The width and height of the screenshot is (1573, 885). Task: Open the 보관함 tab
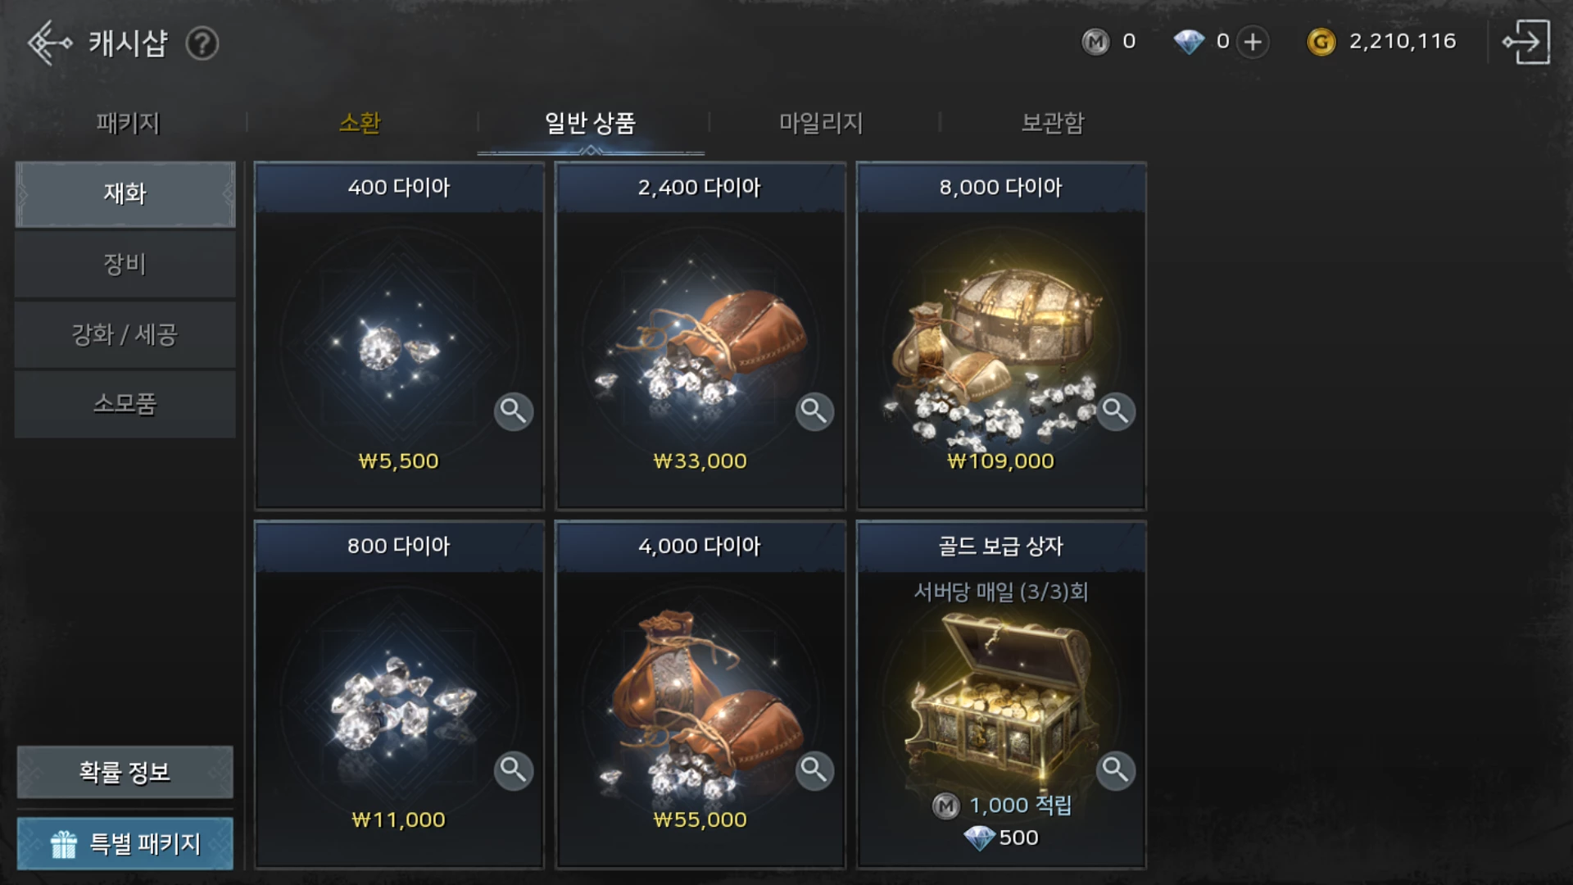pos(1052,123)
